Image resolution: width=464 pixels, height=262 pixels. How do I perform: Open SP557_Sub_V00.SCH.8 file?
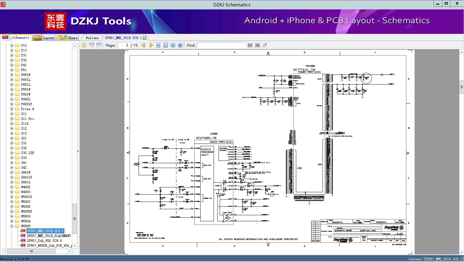pyautogui.click(x=44, y=241)
